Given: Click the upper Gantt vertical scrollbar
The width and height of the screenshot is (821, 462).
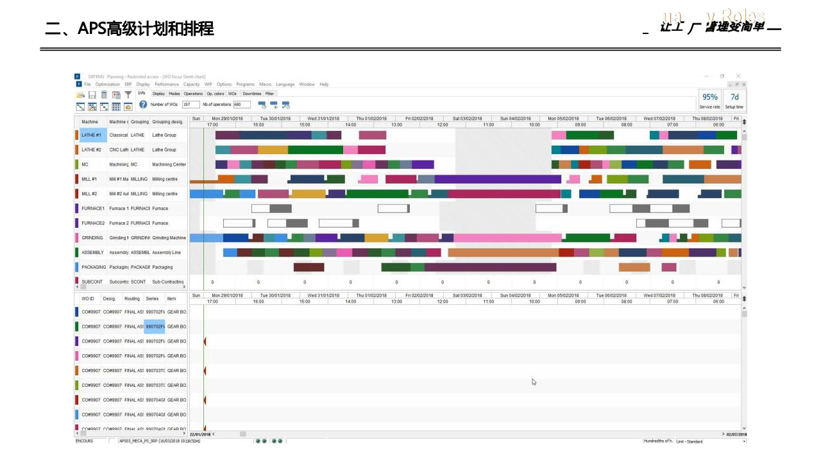Looking at the screenshot, I should tap(744, 209).
